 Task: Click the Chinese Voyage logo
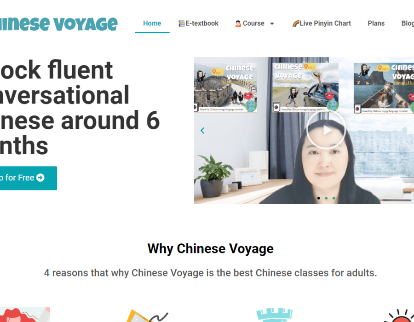(x=58, y=24)
